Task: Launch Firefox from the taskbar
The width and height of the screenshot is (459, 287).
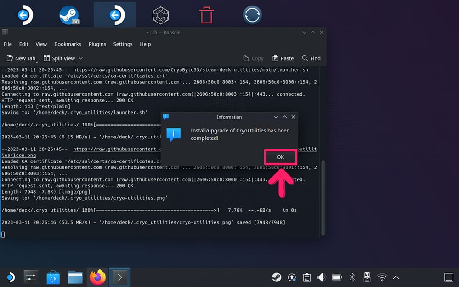Action: [97, 277]
